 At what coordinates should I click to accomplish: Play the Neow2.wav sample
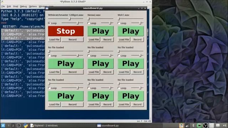(x=100, y=31)
